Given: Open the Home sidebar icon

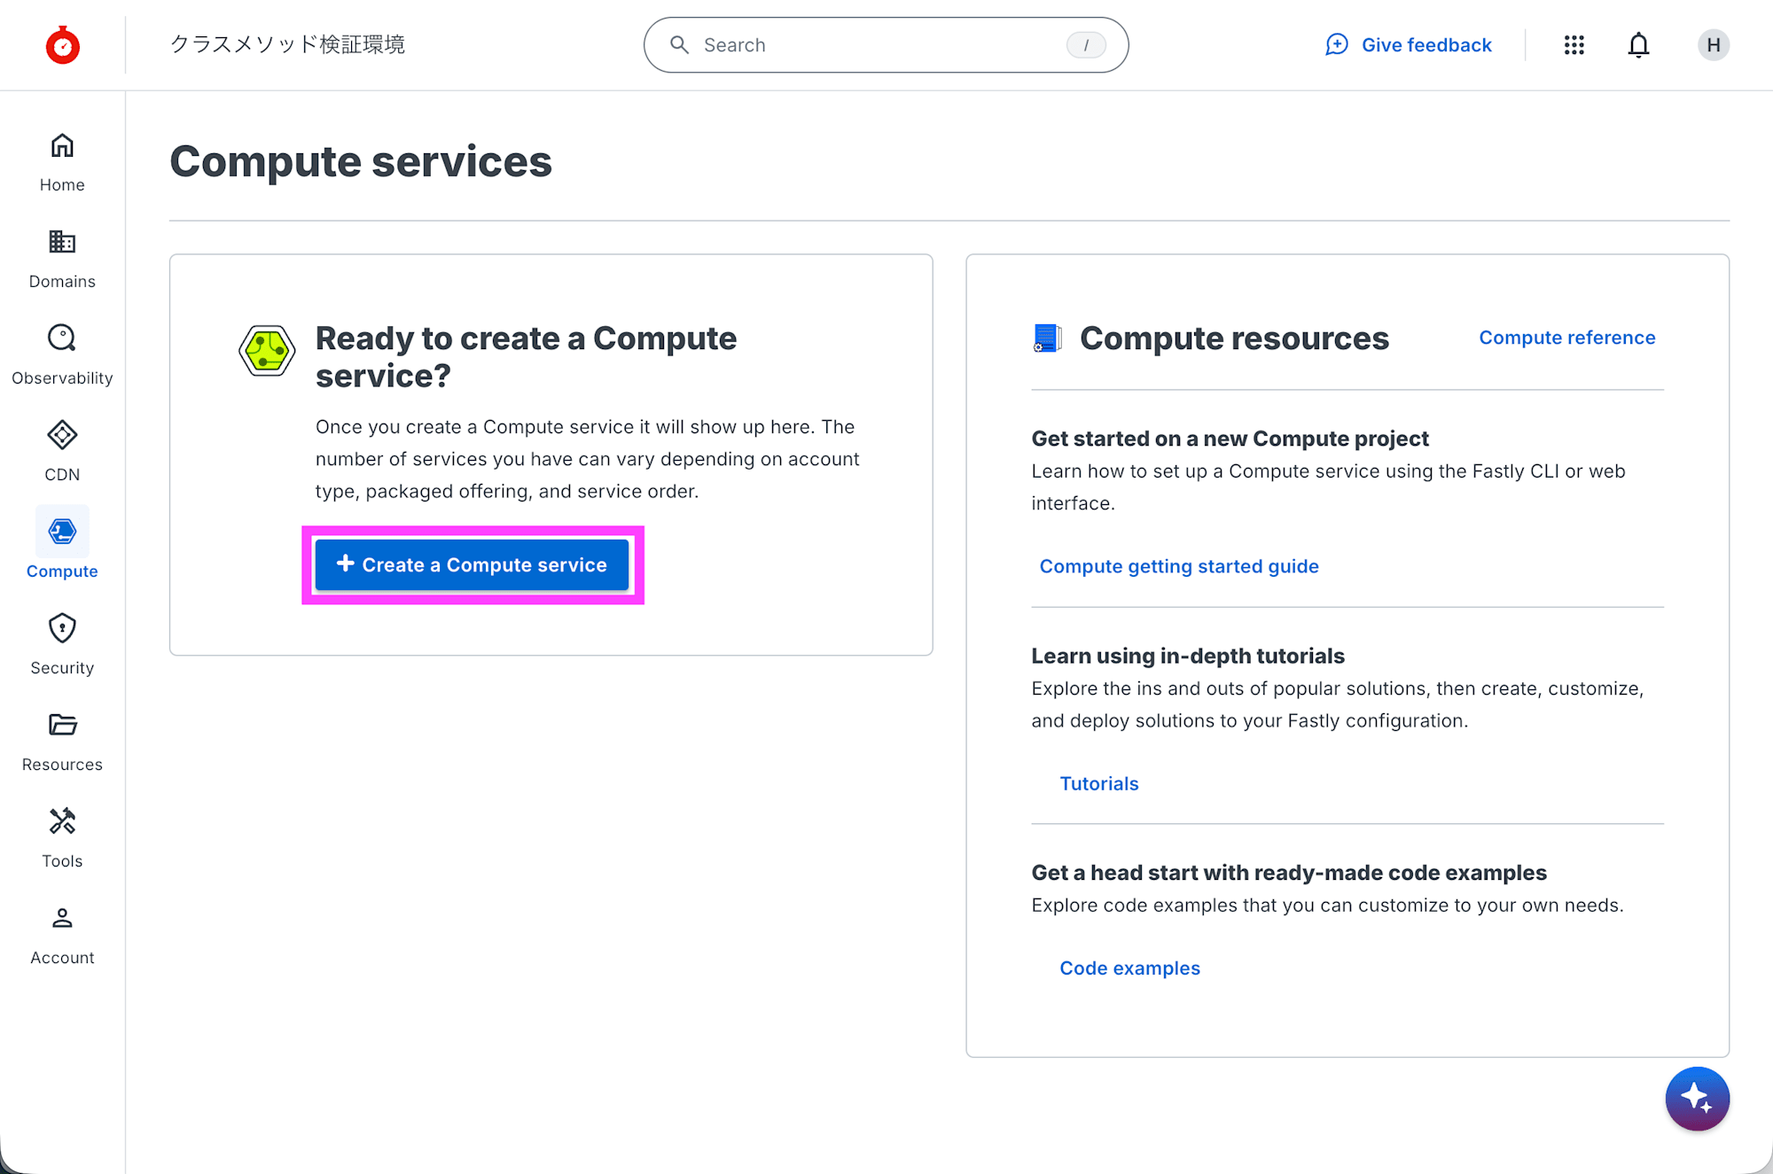Looking at the screenshot, I should [62, 146].
